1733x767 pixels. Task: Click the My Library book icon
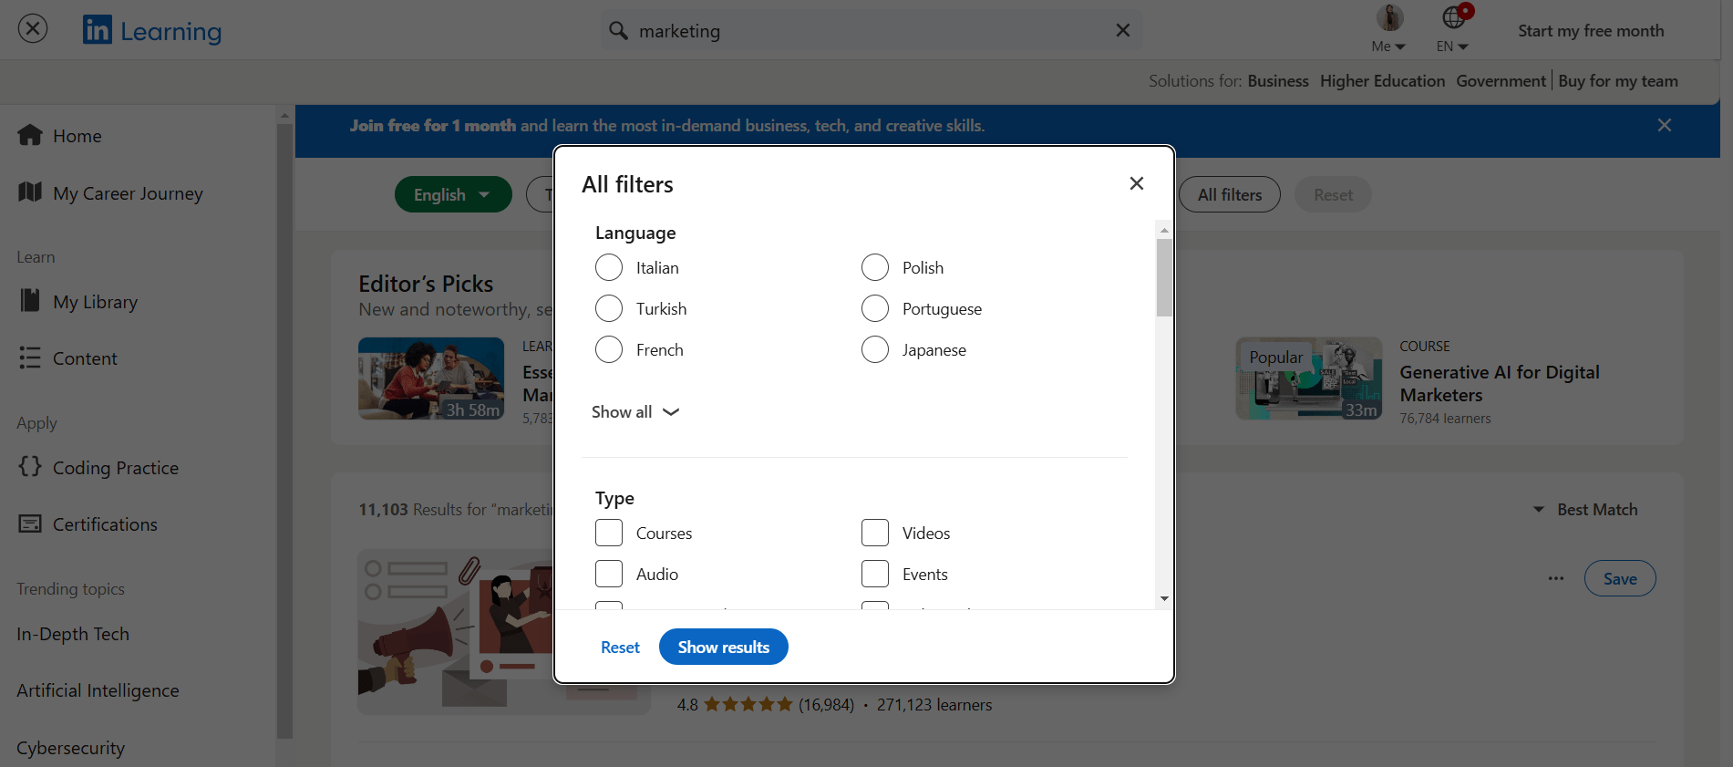point(30,300)
